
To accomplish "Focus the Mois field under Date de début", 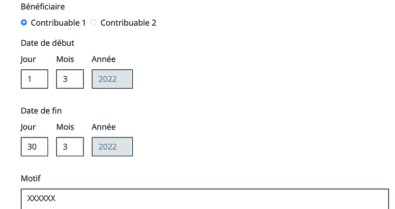I will 70,79.
